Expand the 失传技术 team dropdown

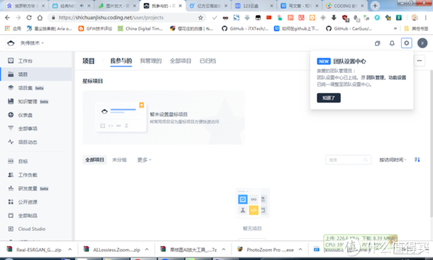pyautogui.click(x=32, y=43)
